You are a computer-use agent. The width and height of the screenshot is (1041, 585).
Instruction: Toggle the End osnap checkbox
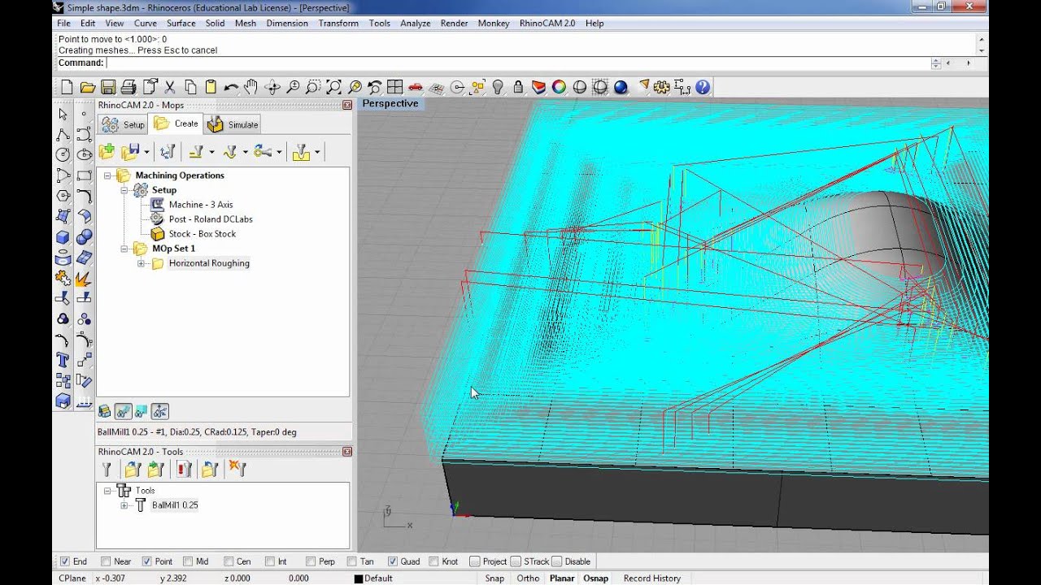(x=64, y=561)
